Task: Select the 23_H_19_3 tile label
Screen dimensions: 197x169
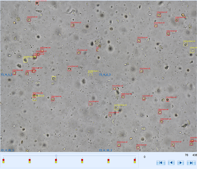Action: click(106, 150)
